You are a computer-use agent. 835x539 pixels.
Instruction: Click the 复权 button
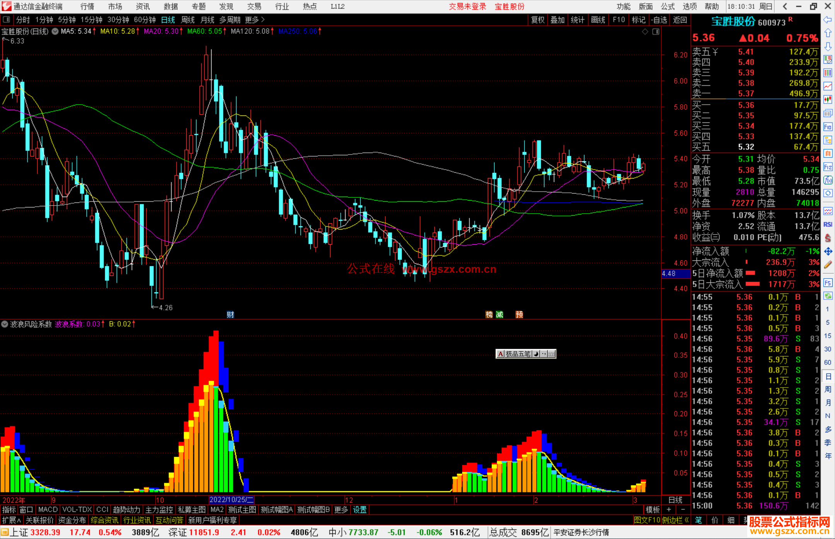(x=538, y=20)
